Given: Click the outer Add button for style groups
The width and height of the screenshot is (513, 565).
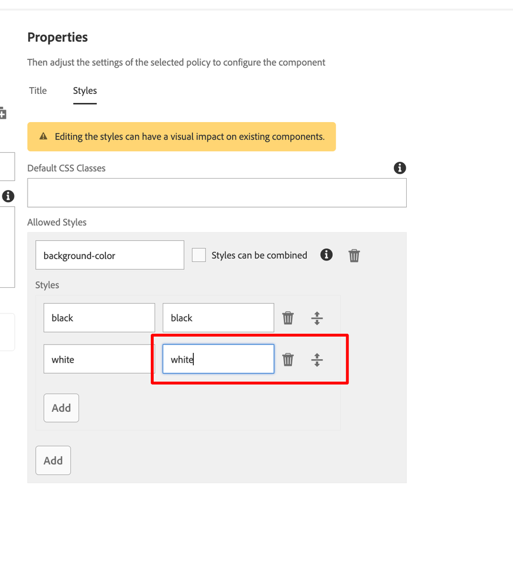Looking at the screenshot, I should [53, 460].
